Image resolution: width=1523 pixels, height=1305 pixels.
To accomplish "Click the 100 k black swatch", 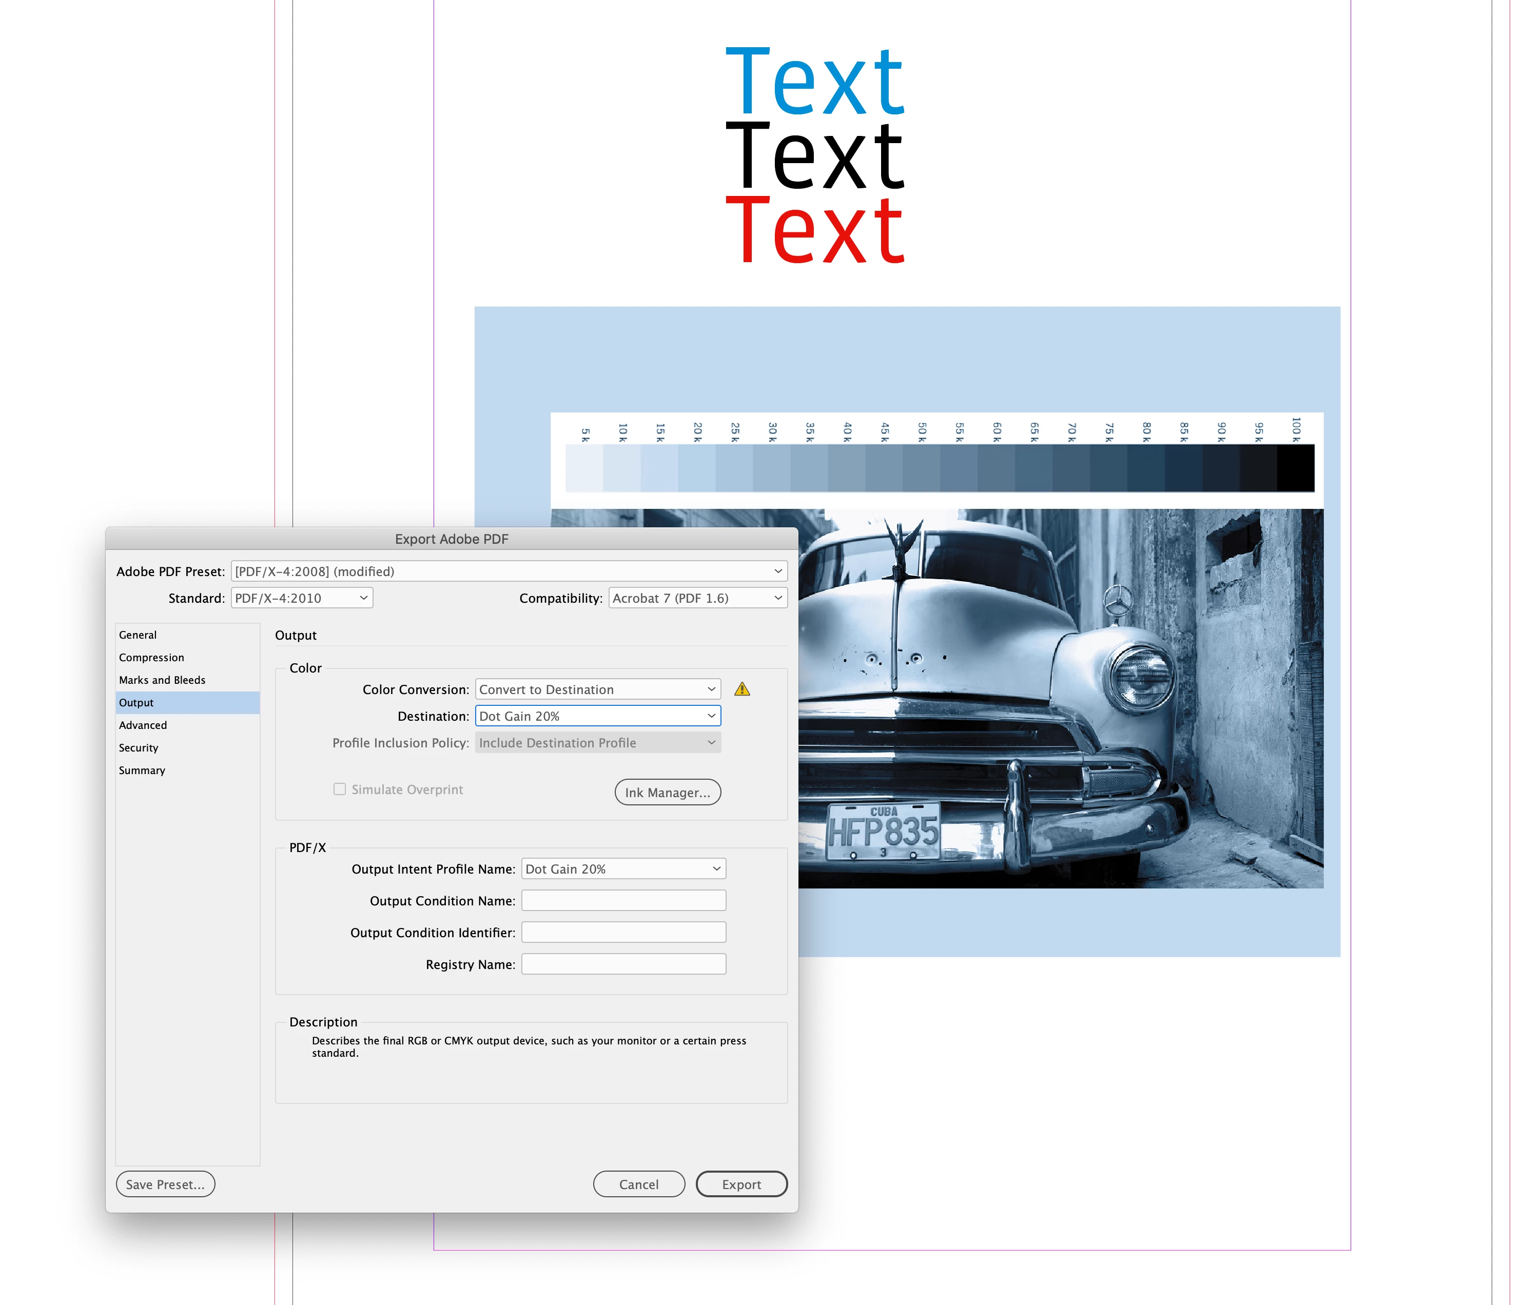I will coord(1295,468).
